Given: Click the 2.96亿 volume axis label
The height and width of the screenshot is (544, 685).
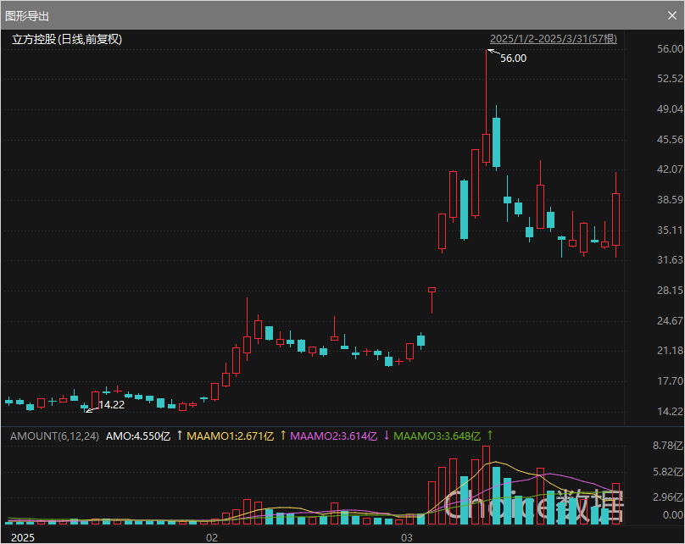Looking at the screenshot, I should (668, 497).
